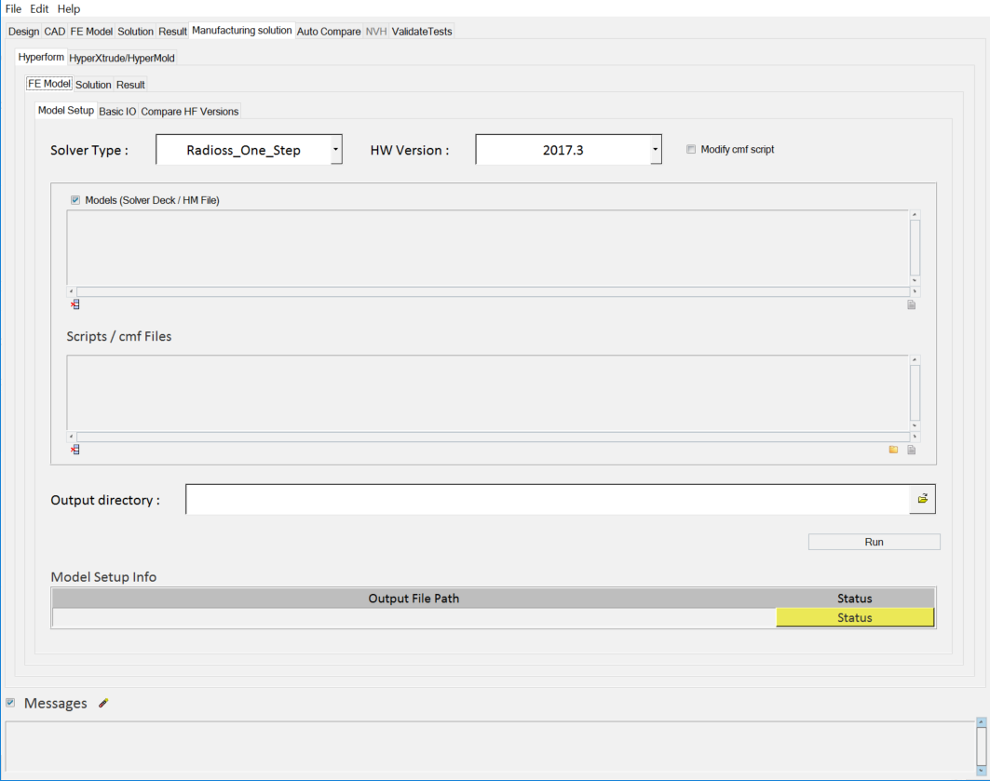Expand the HW Version dropdown
Screen dimensions: 990x781
coord(656,150)
